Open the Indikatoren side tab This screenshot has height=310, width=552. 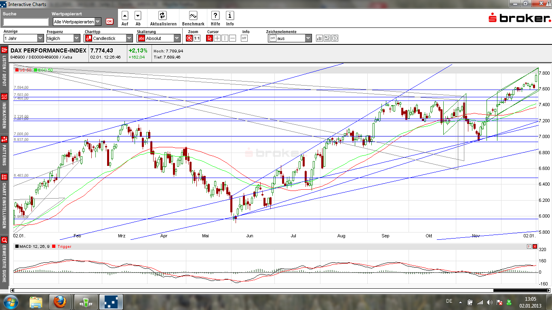click(x=4, y=112)
